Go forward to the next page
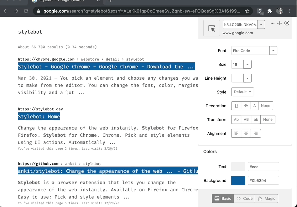297x207 pixels. 16,11
